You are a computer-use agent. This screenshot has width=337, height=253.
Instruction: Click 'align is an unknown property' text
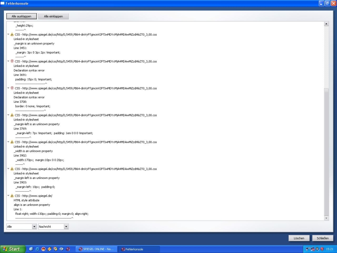tap(32, 205)
